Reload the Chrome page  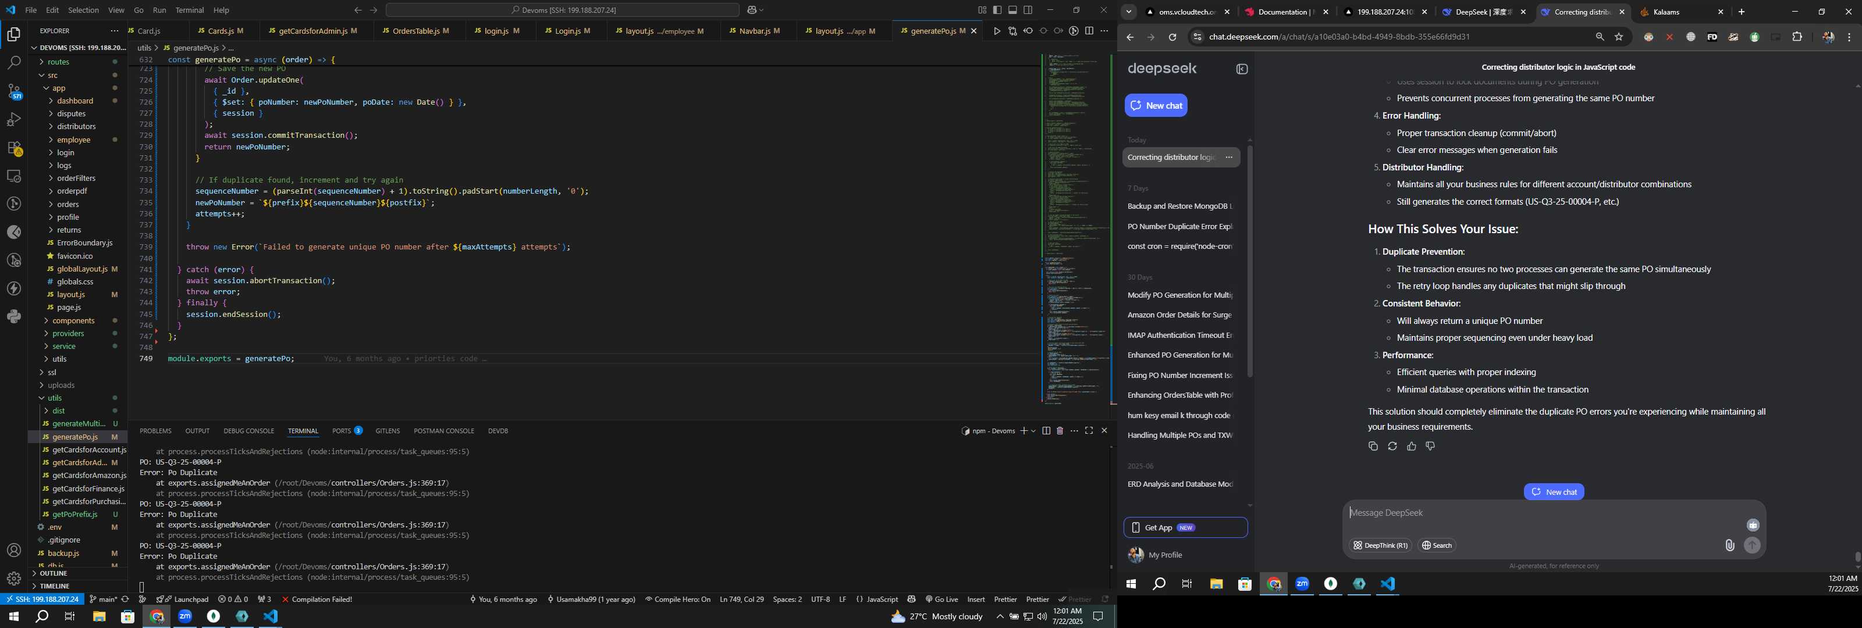[x=1172, y=37]
